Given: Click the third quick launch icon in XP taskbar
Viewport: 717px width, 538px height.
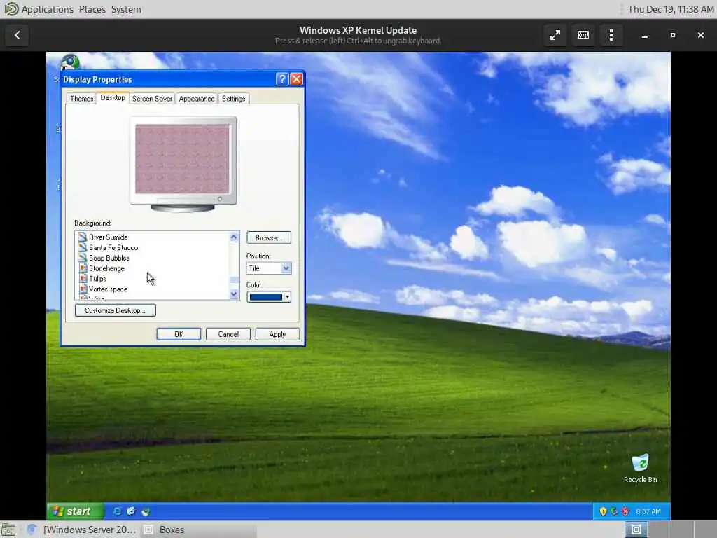Looking at the screenshot, I should [x=146, y=511].
